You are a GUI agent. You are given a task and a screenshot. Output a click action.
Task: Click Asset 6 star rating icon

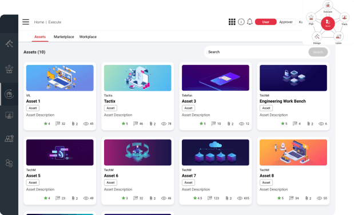124,198
